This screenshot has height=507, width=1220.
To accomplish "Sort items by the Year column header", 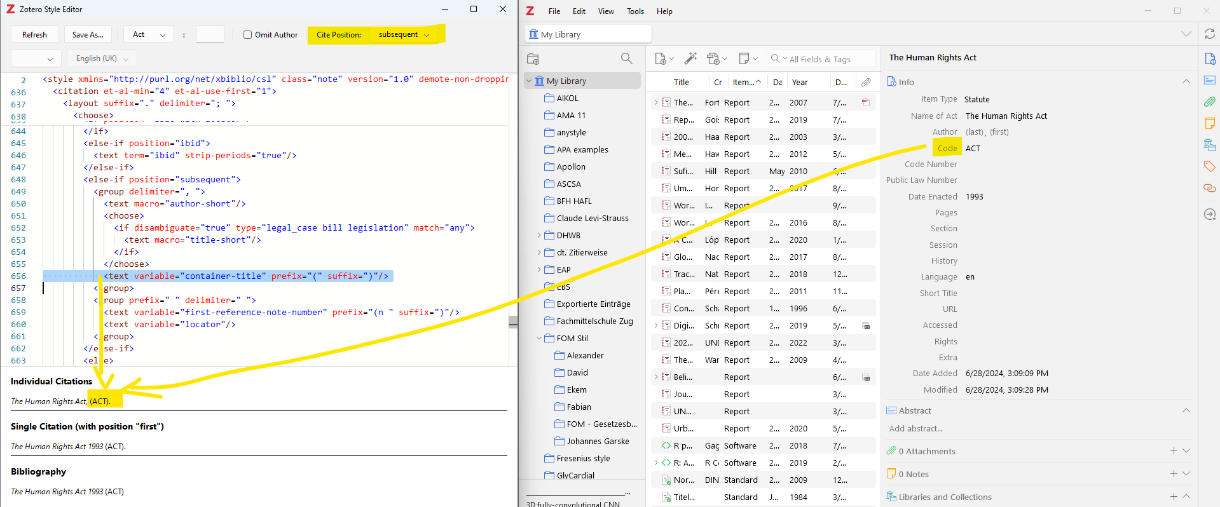I will tap(800, 82).
